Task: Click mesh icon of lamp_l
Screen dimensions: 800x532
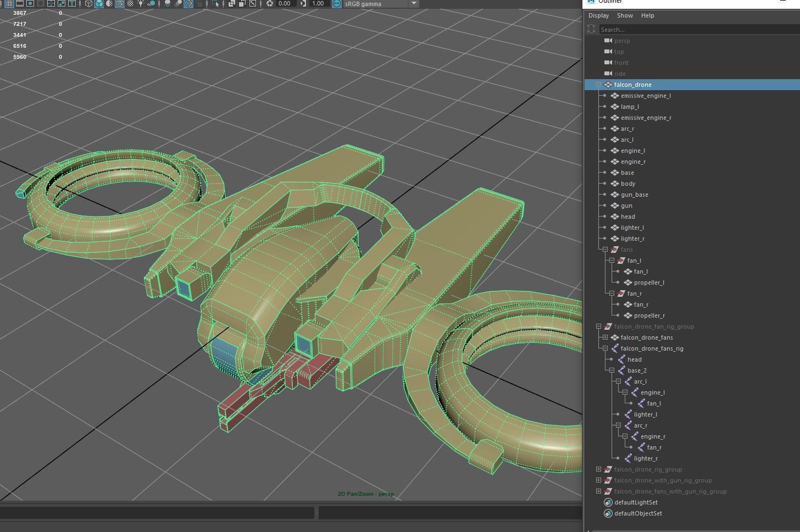Action: [x=615, y=107]
